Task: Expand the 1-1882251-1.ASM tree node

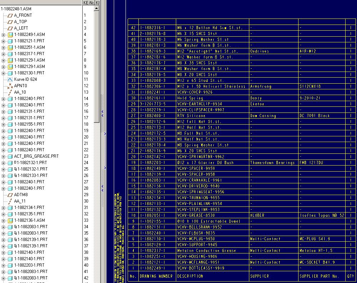Action: pos(4,48)
